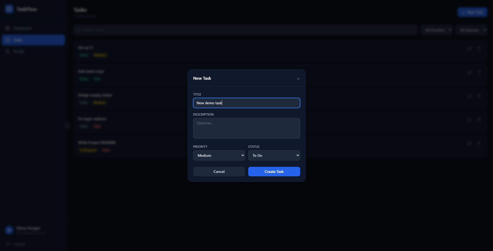This screenshot has height=251, width=493.
Task: Click the Create Task button
Action: click(x=274, y=172)
